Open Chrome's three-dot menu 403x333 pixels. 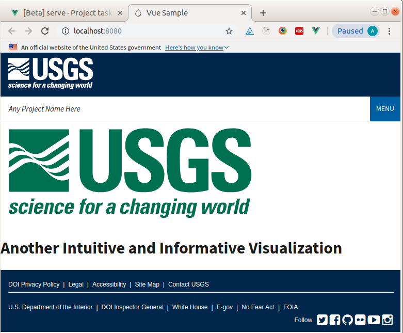click(390, 31)
